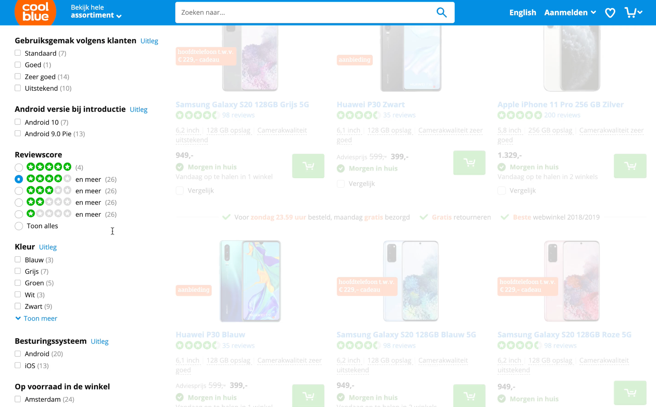Open the wishlist heart icon
The height and width of the screenshot is (407, 656).
[610, 13]
